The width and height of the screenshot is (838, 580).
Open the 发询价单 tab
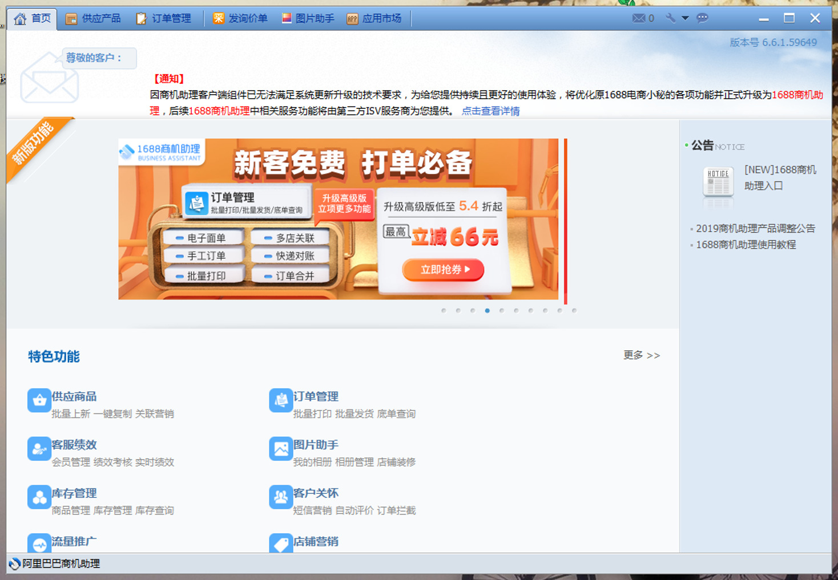[x=240, y=18]
